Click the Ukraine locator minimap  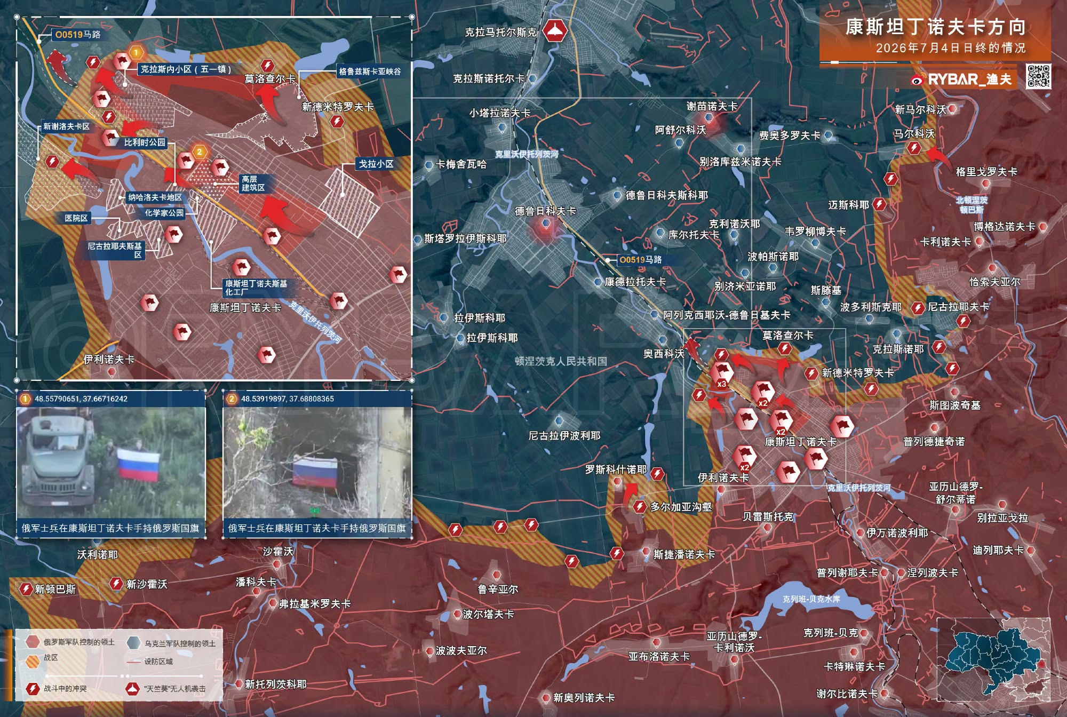click(x=993, y=659)
